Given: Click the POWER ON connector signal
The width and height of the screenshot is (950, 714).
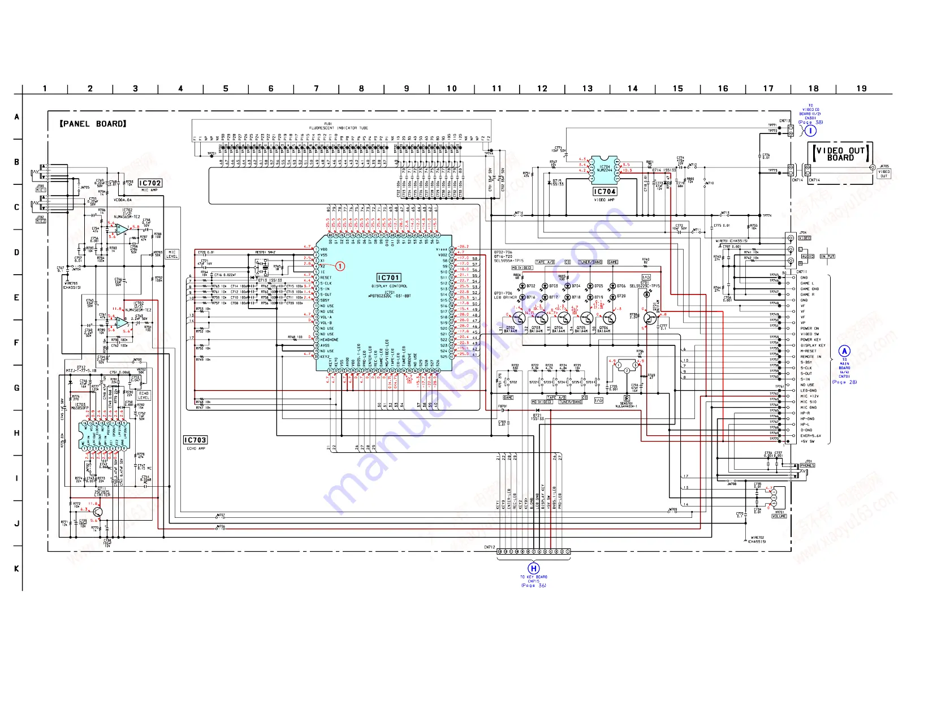Looking at the screenshot, I should (810, 328).
